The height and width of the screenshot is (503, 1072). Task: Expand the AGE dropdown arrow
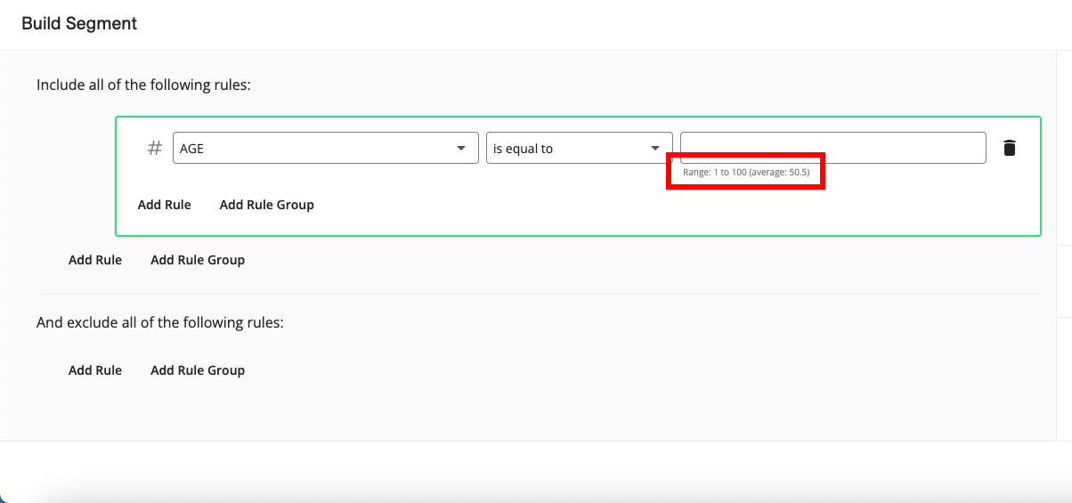pos(461,148)
